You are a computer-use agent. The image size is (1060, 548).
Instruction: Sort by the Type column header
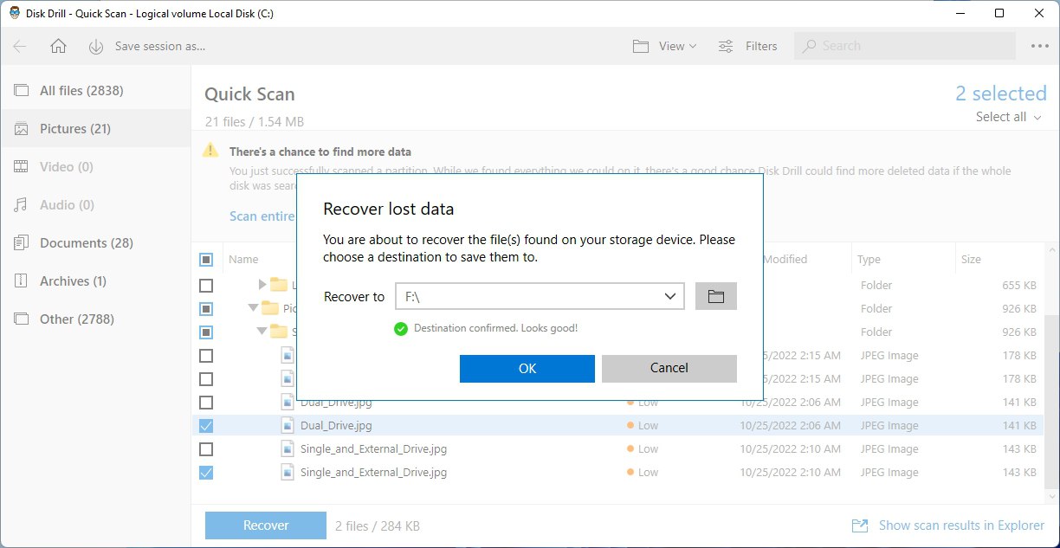(869, 259)
